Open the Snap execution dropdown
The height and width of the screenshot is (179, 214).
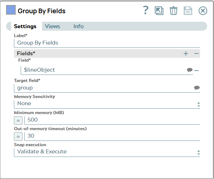click(107, 152)
